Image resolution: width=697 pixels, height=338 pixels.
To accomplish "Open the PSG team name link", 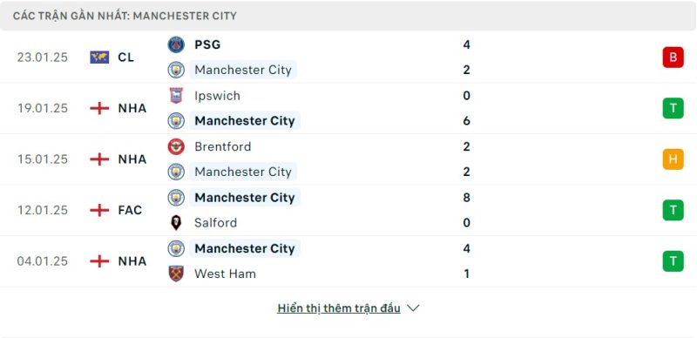I will 207,44.
